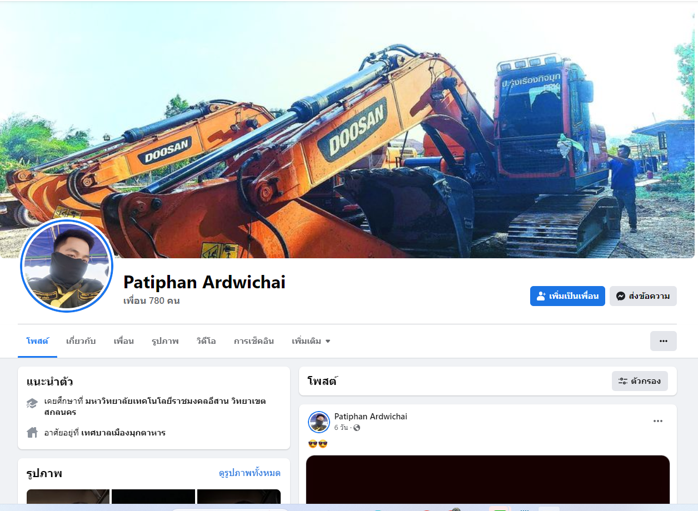Screen dimensions: 698x511
Task: Click the home icon beside residence
Action: [32, 433]
